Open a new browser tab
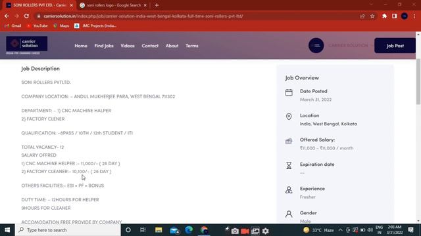Image resolution: width=421 pixels, height=236 pixels. pos(157,5)
